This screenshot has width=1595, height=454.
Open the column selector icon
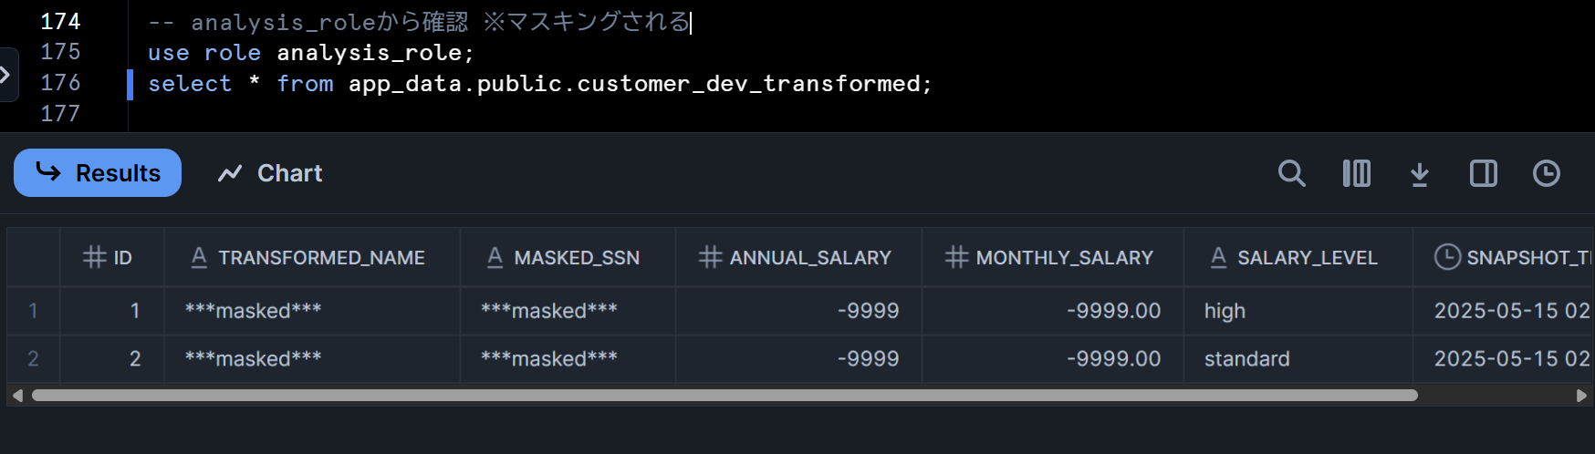coord(1356,173)
